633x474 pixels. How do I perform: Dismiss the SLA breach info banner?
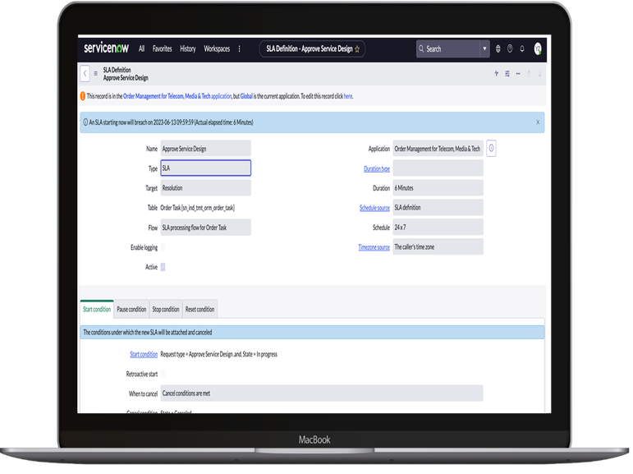(x=538, y=122)
